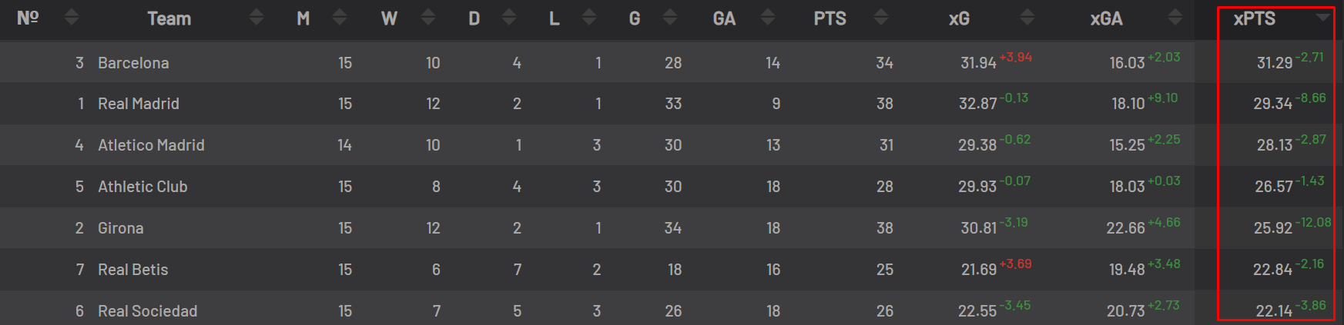Sort by goals against using GA arrows
Screen dimensions: 1344x325
pos(768,17)
